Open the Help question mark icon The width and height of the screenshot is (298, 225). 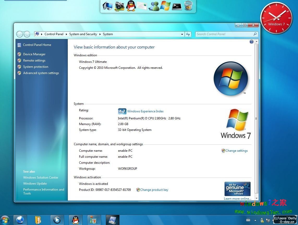(x=251, y=41)
